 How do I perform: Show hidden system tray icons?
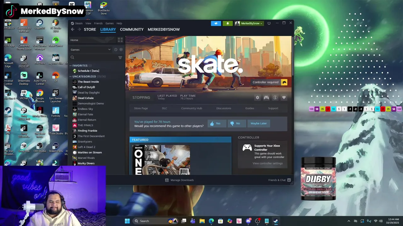click(349, 221)
